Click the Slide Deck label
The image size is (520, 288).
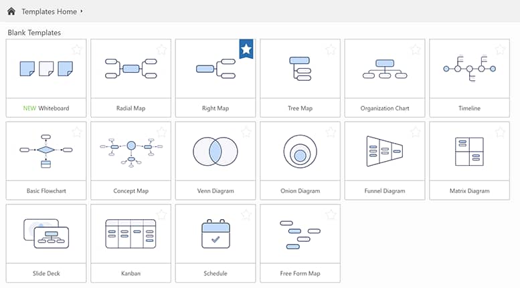46,273
